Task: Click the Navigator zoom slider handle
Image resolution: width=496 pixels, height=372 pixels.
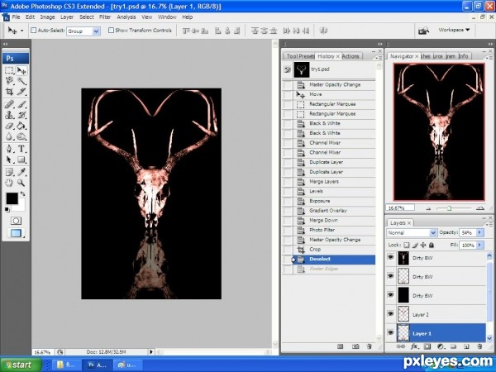Action: [449, 208]
